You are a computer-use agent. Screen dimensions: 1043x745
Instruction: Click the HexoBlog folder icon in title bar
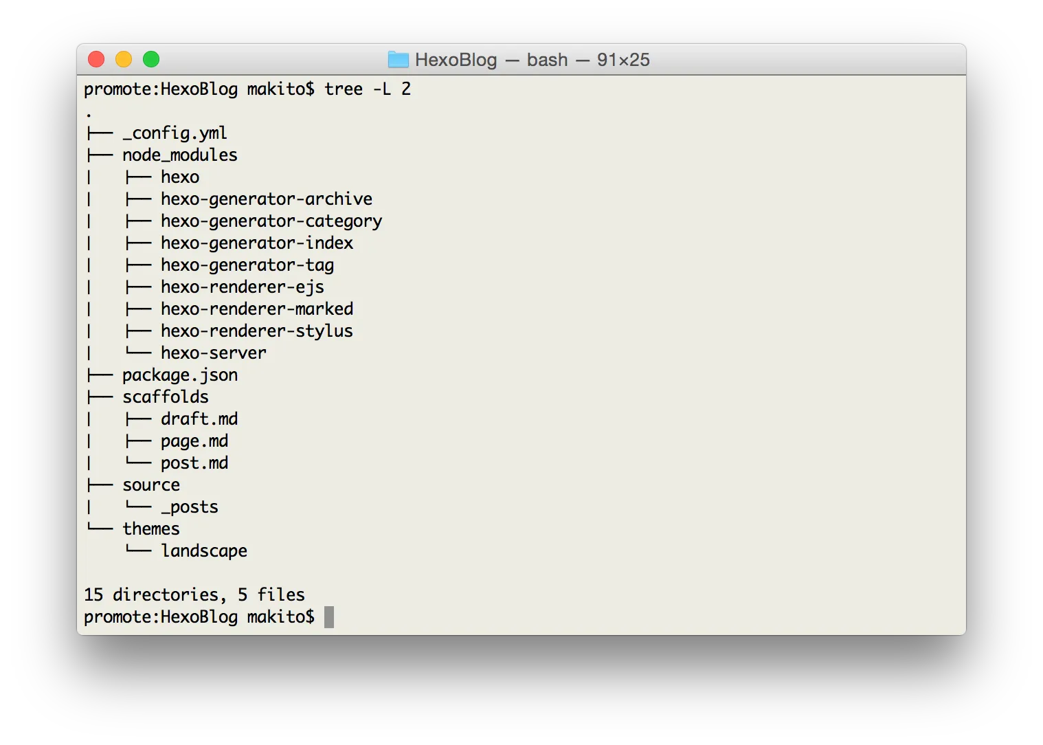tap(399, 60)
